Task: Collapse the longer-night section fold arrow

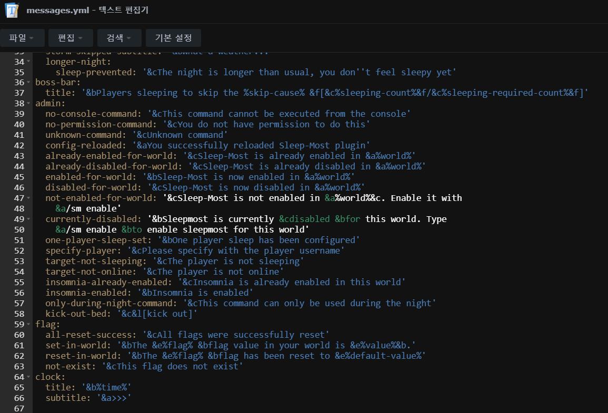Action: point(28,62)
